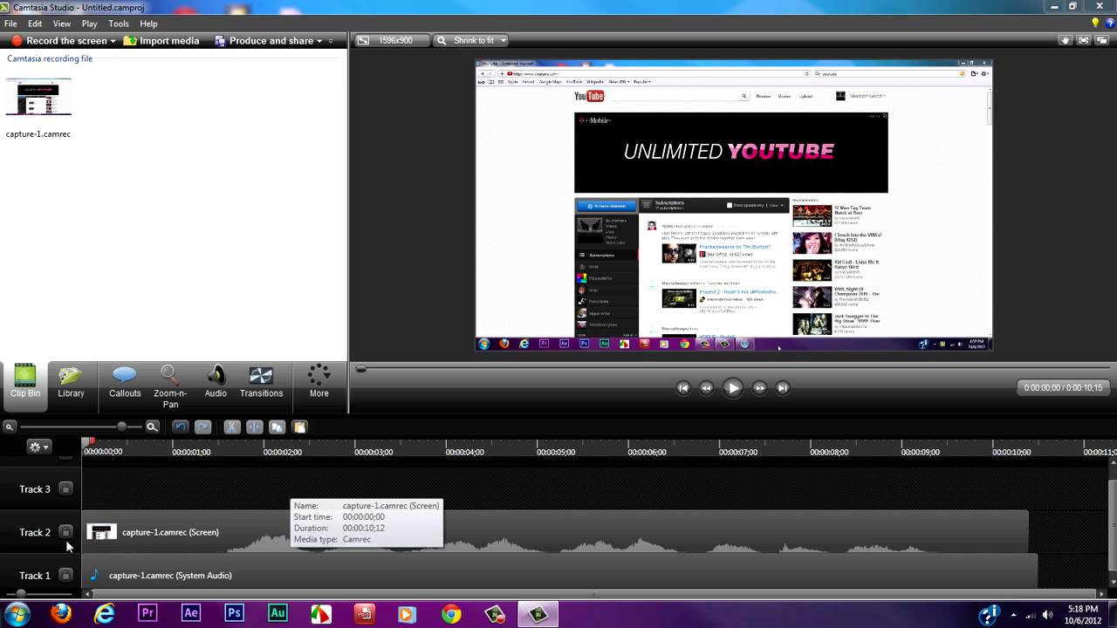Screen dimensions: 1117x628
Task: Open the timeline track options gear dropdown
Action: point(39,447)
